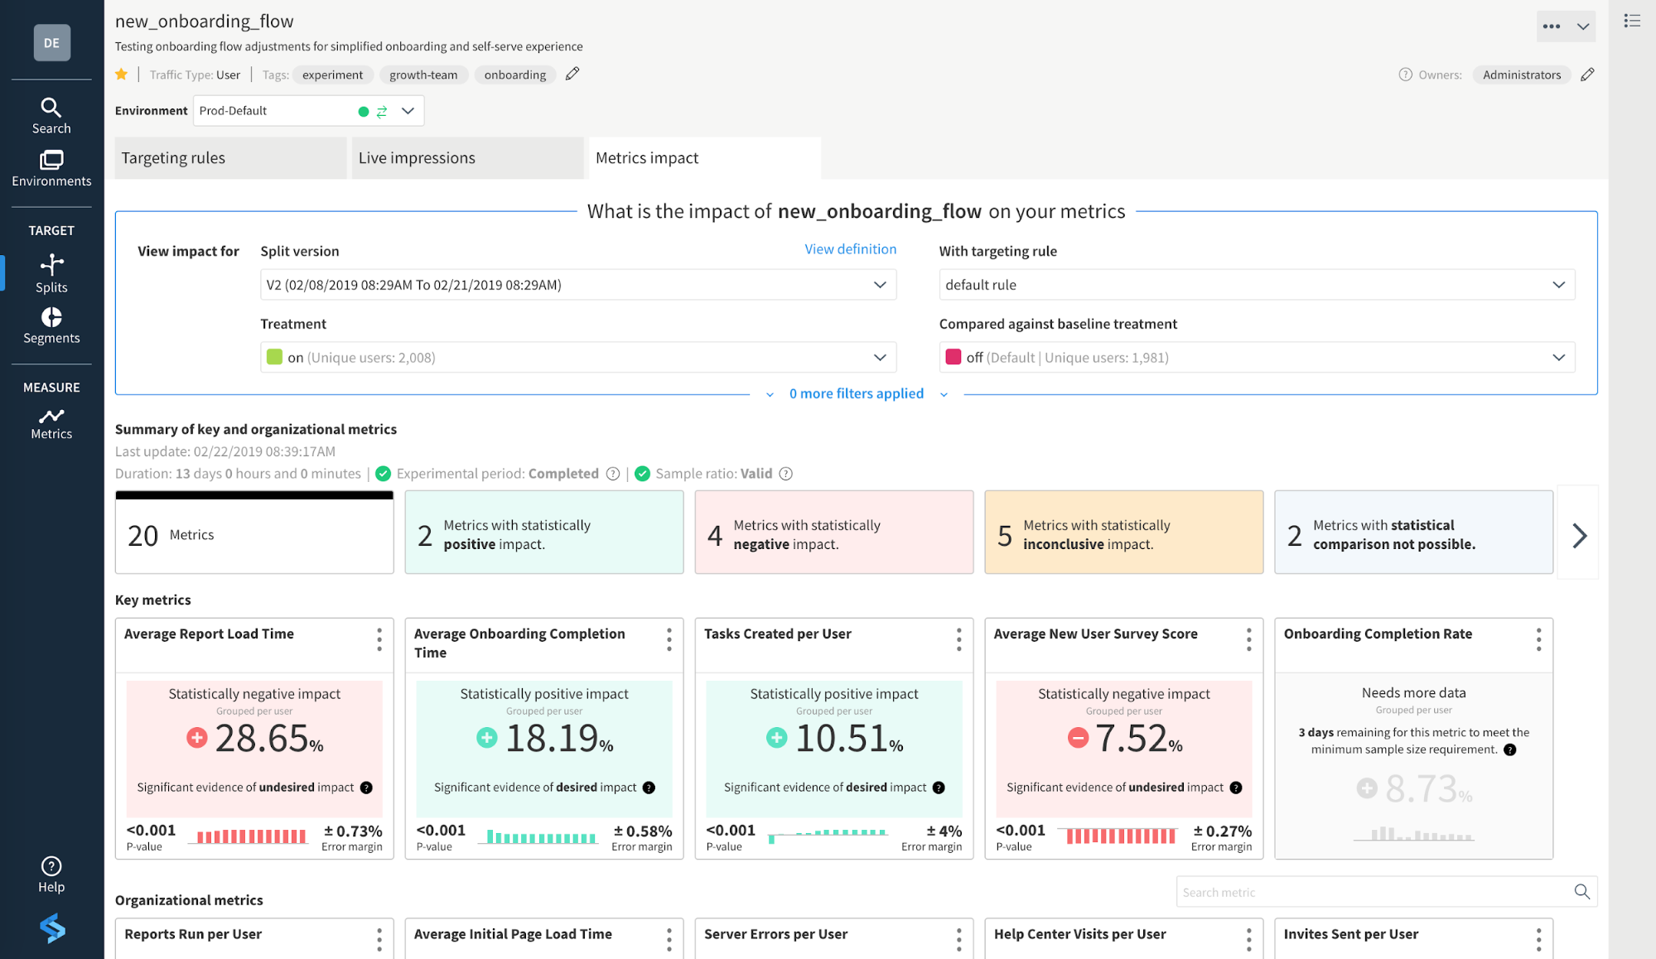Switch to the Targeting rules tab
This screenshot has width=1656, height=959.
(x=230, y=158)
